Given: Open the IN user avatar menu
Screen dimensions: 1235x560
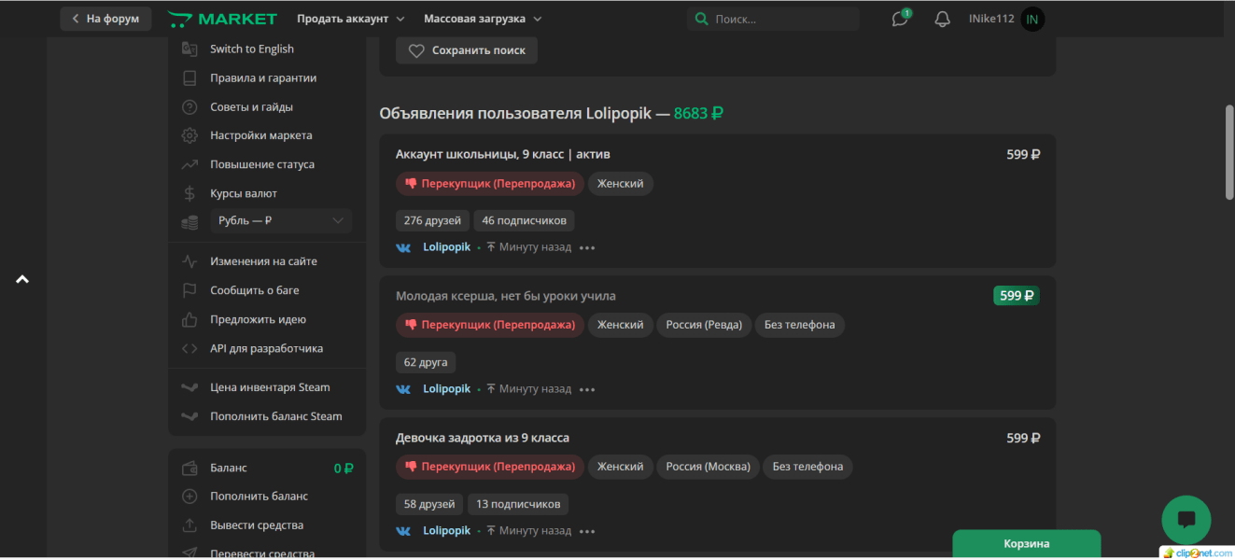Looking at the screenshot, I should 1032,18.
